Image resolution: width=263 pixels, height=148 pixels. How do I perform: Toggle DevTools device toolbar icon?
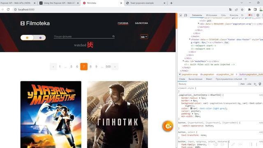[186, 15]
